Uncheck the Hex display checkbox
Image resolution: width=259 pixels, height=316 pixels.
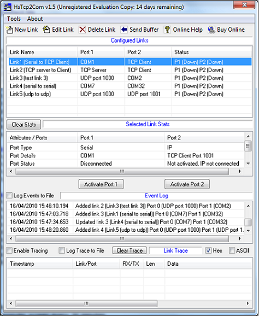pyautogui.click(x=208, y=250)
